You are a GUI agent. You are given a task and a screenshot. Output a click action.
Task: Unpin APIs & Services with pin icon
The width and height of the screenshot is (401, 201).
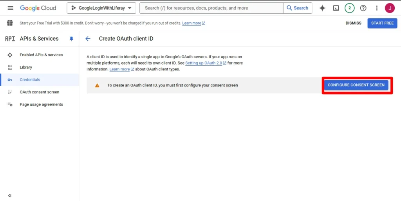click(71, 39)
